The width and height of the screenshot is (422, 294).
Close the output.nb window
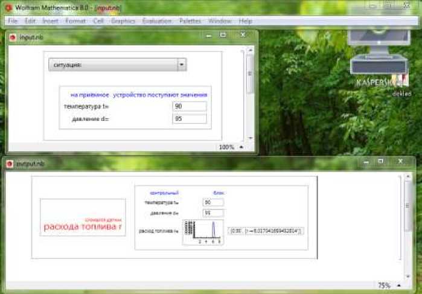(x=400, y=161)
